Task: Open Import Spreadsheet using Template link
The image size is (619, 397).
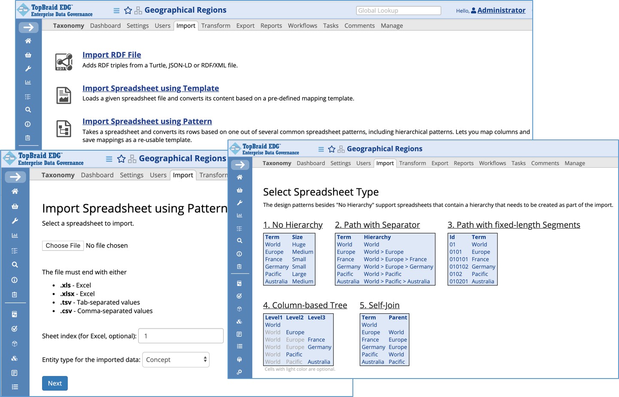Action: [151, 88]
